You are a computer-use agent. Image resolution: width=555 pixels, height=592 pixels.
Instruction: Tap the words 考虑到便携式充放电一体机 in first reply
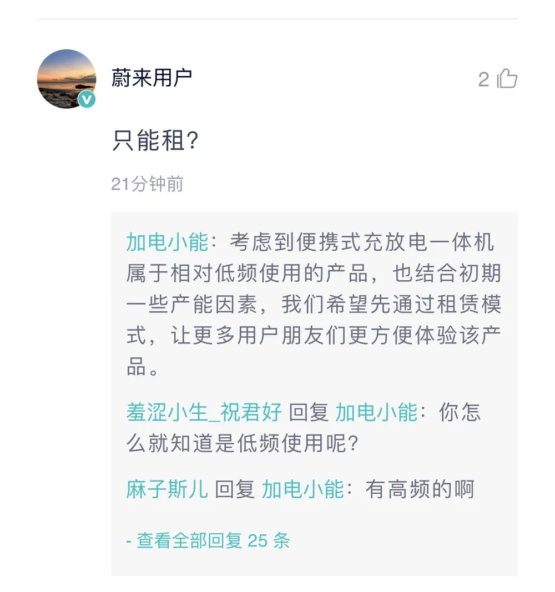361,242
